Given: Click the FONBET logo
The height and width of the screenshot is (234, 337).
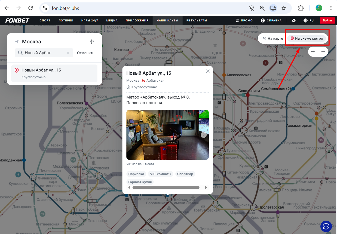Looking at the screenshot, I should [x=17, y=21].
